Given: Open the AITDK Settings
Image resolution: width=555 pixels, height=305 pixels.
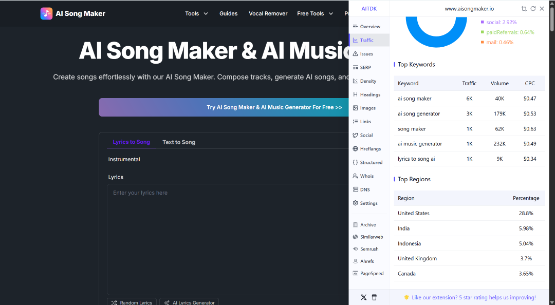Looking at the screenshot, I should (369, 203).
